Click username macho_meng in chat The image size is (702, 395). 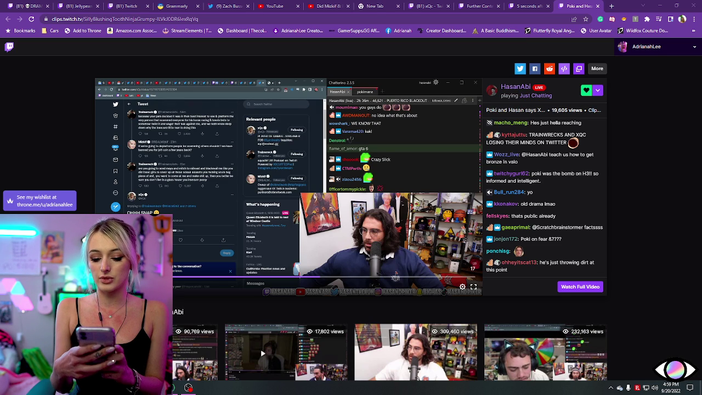pos(511,123)
